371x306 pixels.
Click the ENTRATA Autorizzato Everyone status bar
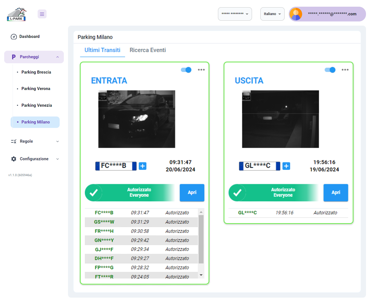[x=130, y=193]
